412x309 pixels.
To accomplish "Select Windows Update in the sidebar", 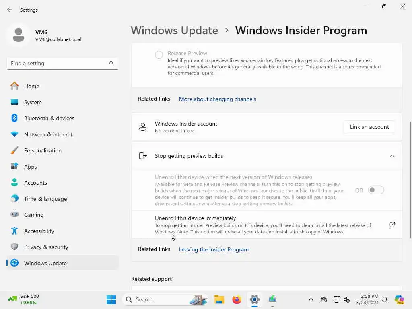I will 62,263.
